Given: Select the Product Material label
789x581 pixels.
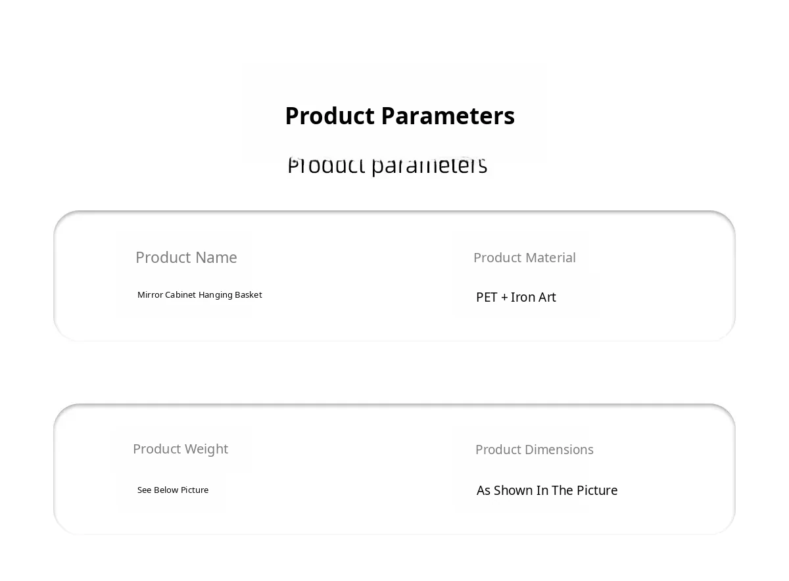Looking at the screenshot, I should [524, 258].
